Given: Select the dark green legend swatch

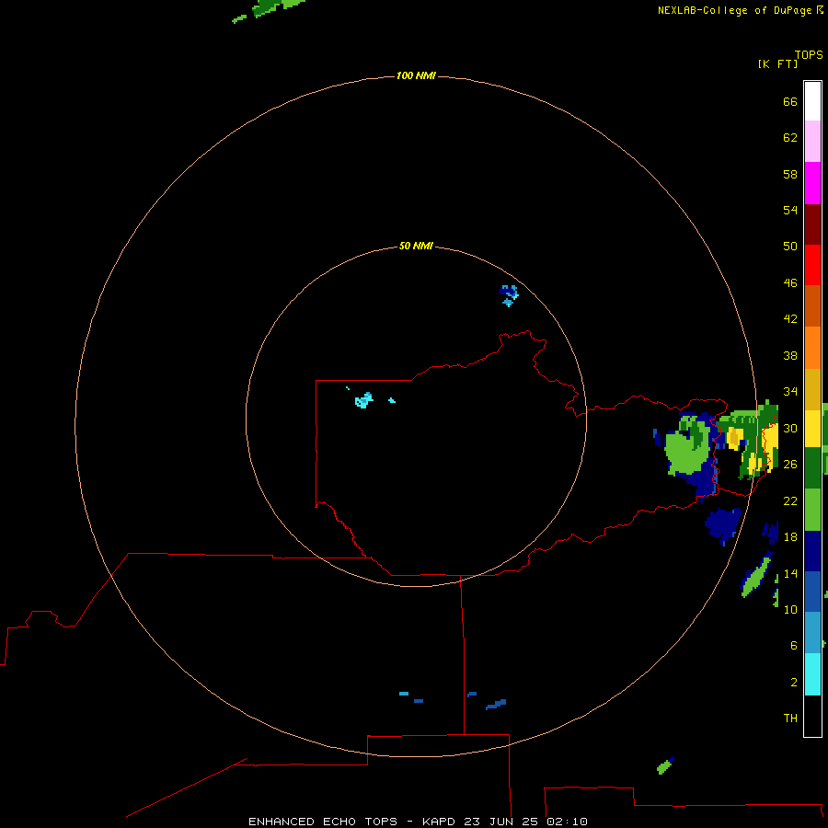Looking at the screenshot, I should [812, 468].
